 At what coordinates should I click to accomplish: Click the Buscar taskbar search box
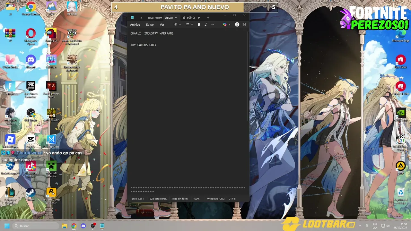[x=36, y=226]
